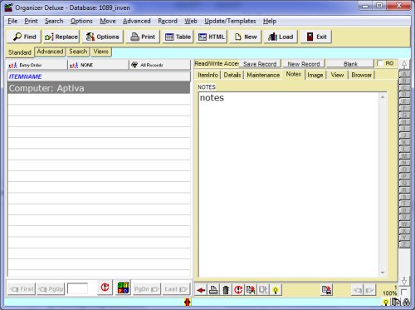Open the toolbar Options button

pyautogui.click(x=102, y=37)
